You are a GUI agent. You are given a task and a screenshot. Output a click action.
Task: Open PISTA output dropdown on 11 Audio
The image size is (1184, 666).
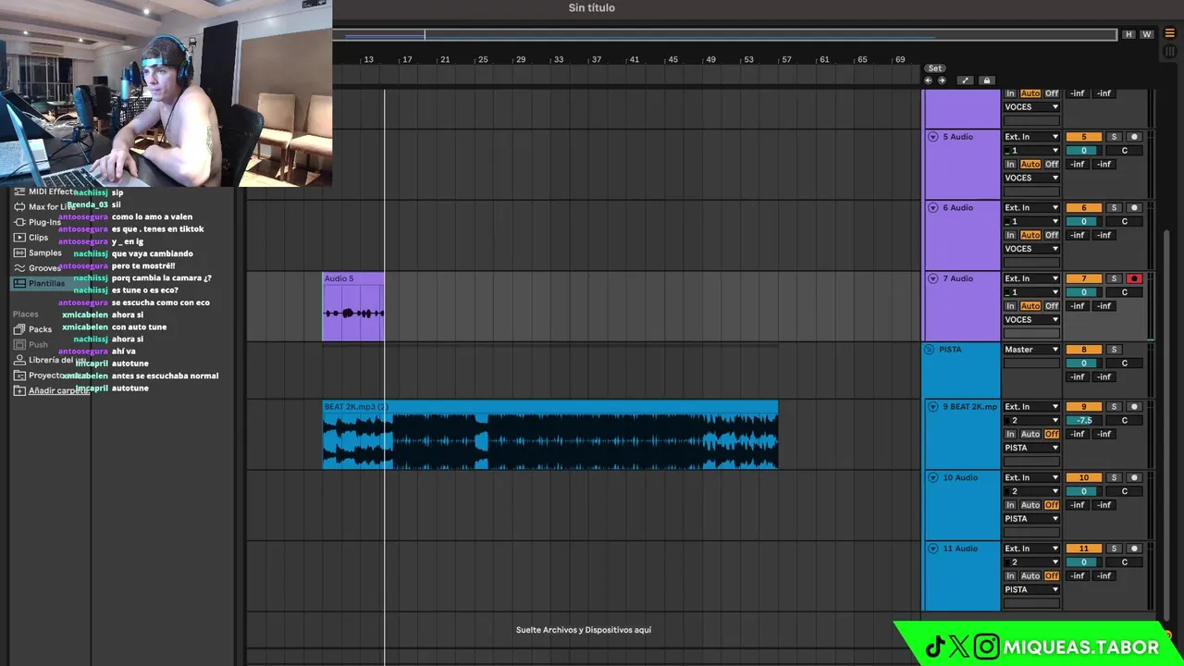[x=1031, y=589]
